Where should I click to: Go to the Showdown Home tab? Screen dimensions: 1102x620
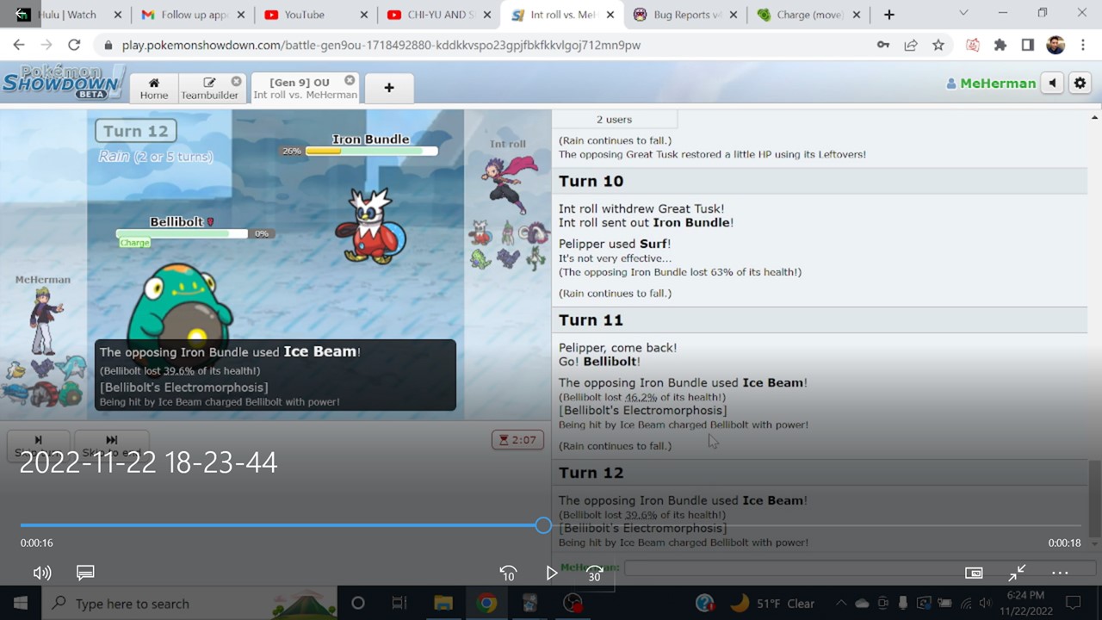tap(154, 88)
